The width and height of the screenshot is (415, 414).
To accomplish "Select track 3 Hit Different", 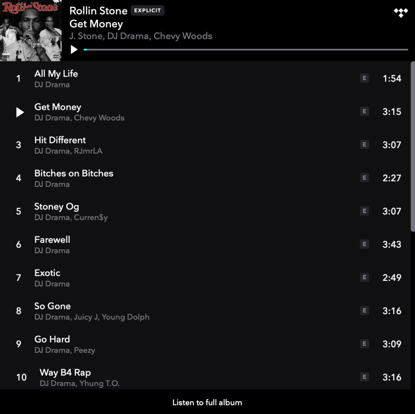I will click(x=205, y=145).
